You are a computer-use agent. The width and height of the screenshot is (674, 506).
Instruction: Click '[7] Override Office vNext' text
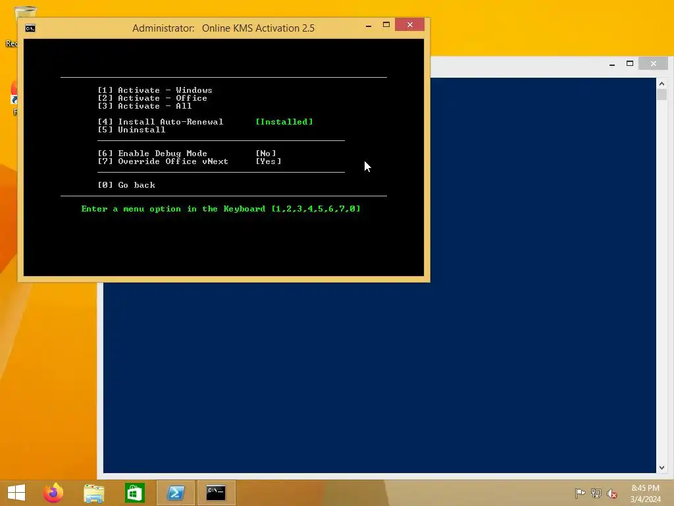click(163, 161)
